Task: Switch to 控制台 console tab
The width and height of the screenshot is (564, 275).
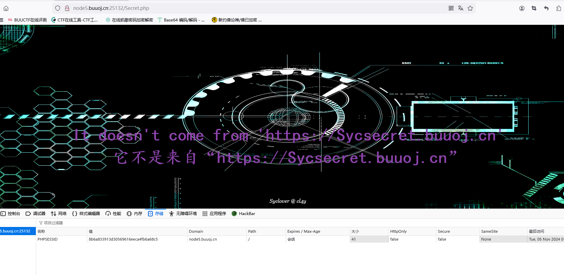Action: 11,214
